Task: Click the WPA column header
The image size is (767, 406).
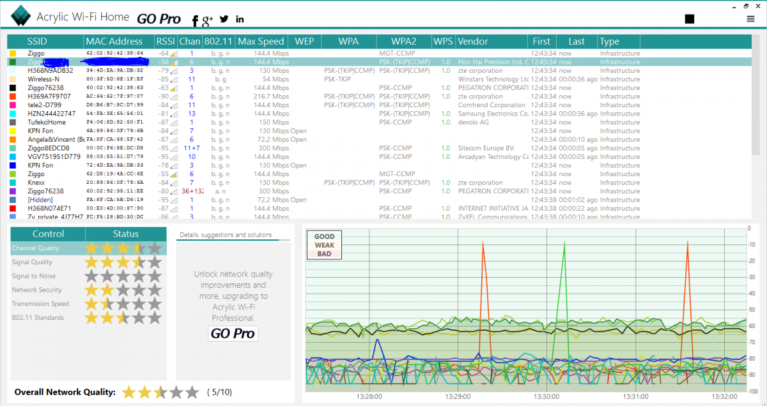Action: pyautogui.click(x=348, y=41)
